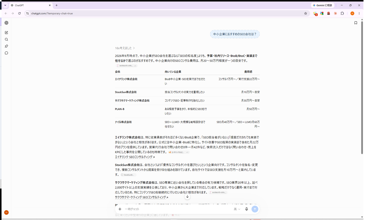Click price cell 月10万円〜目安
Viewport: 365px width, 220px height.
pos(250,92)
